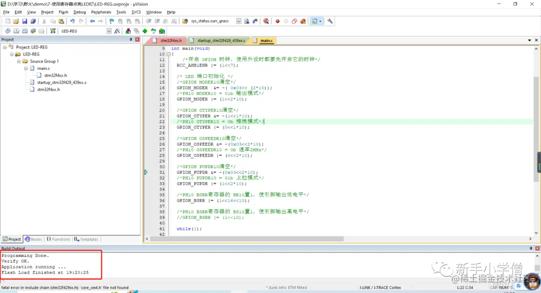Open the Flash menu
541x293 pixels.
point(64,12)
